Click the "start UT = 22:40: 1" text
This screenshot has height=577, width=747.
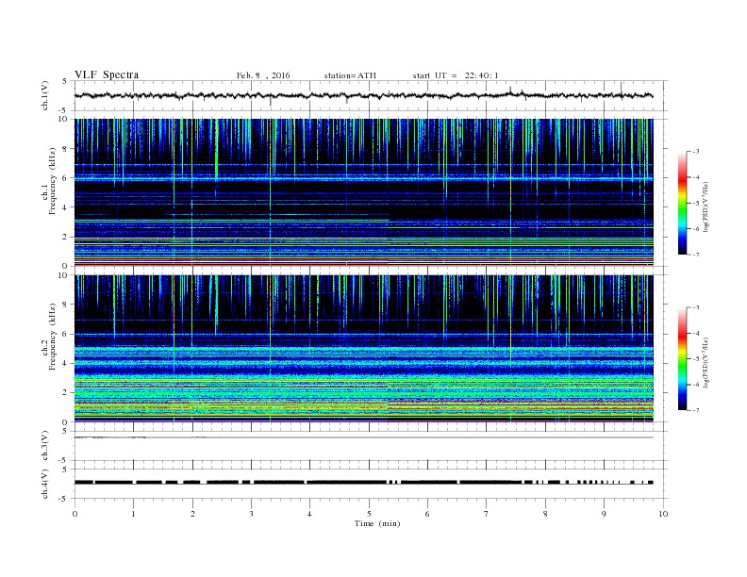tap(456, 75)
